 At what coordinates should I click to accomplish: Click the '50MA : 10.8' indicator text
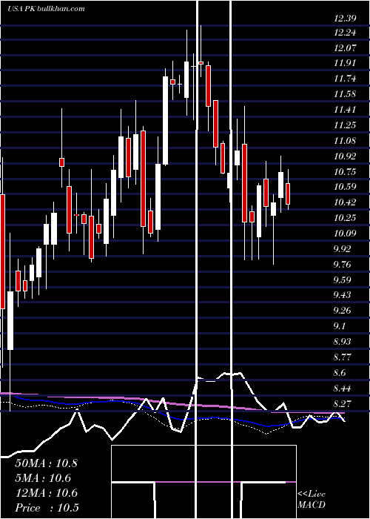(46, 463)
